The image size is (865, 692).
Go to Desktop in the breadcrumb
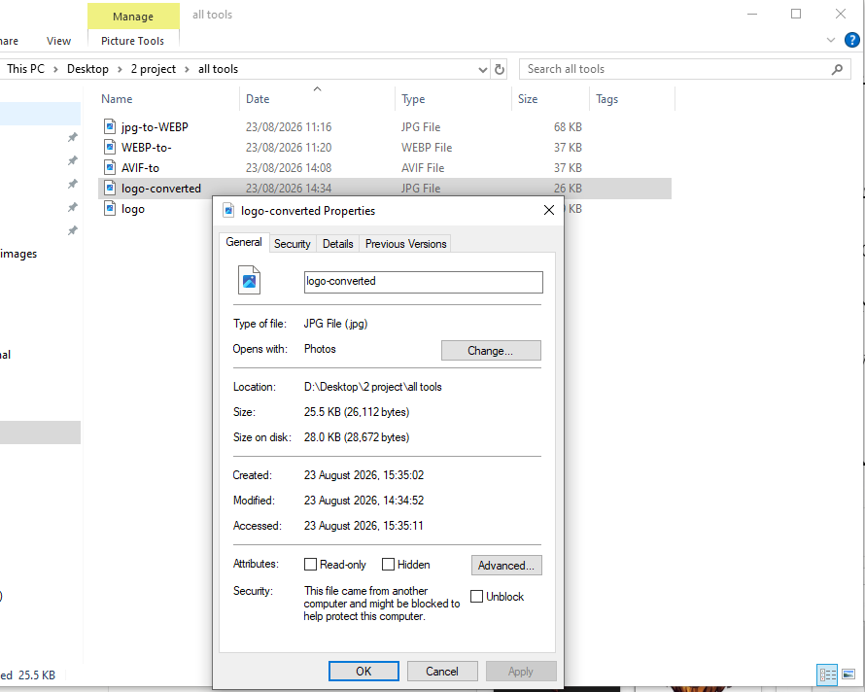pyautogui.click(x=87, y=69)
